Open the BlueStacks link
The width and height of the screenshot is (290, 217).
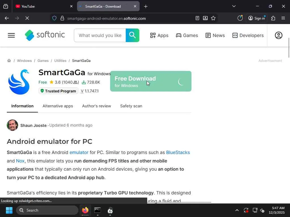pyautogui.click(x=178, y=152)
